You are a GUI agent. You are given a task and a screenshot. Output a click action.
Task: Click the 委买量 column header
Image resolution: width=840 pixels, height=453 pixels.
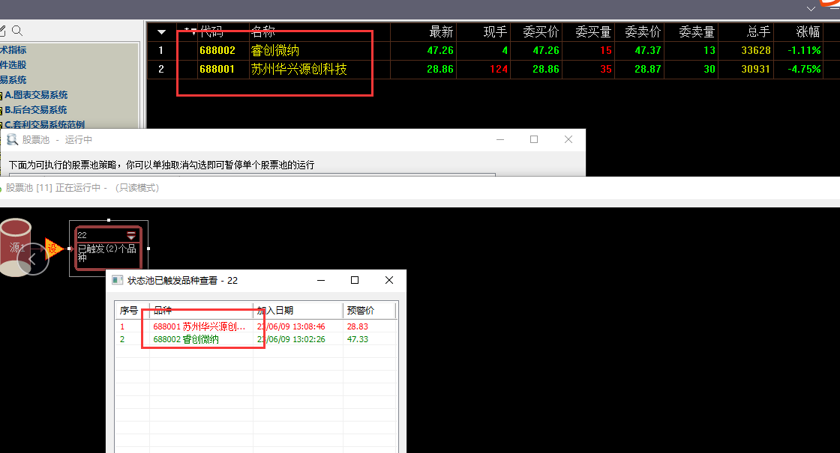pos(593,32)
